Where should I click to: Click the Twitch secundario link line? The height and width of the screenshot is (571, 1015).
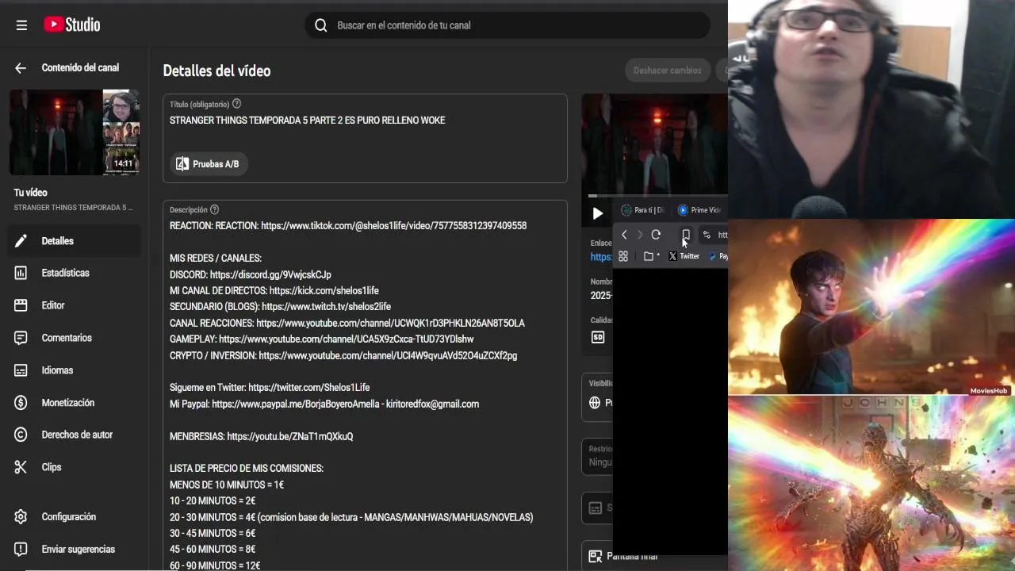pos(280,307)
